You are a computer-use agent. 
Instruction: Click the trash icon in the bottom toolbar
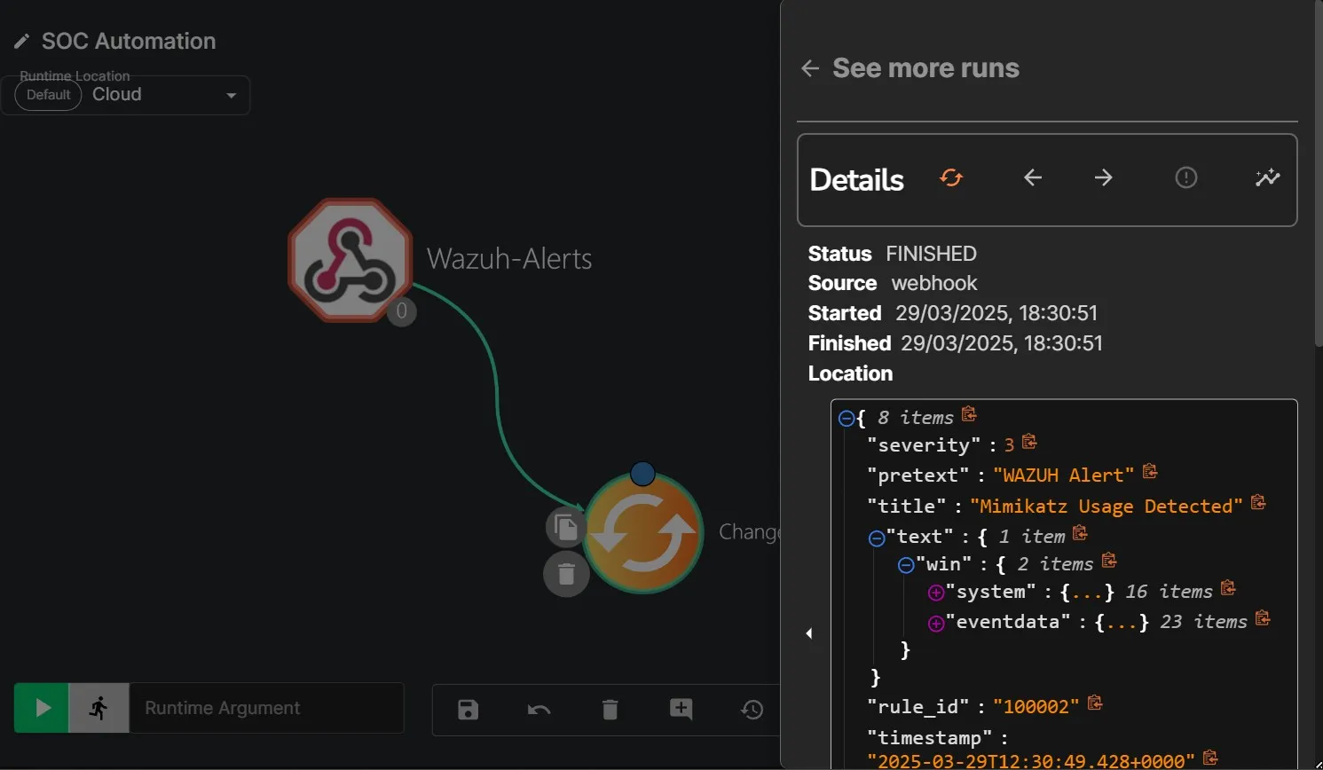tap(610, 710)
